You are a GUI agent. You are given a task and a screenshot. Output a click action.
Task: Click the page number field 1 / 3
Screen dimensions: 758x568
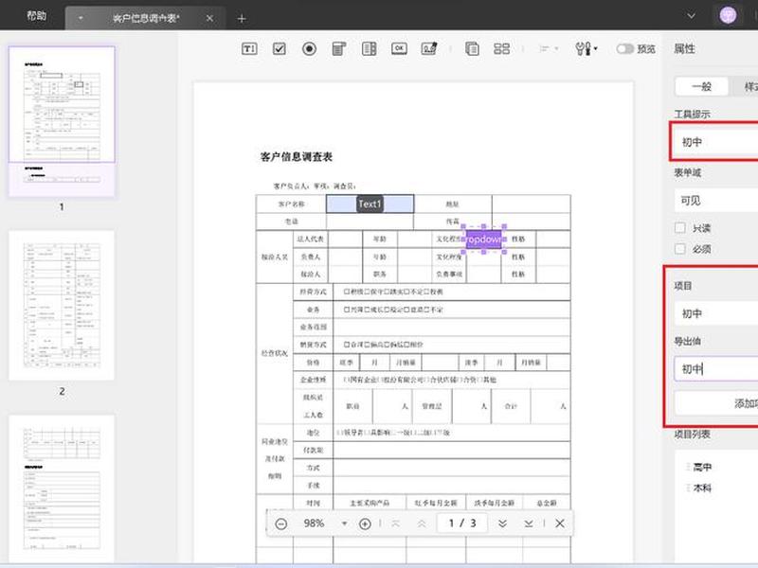[x=462, y=524]
